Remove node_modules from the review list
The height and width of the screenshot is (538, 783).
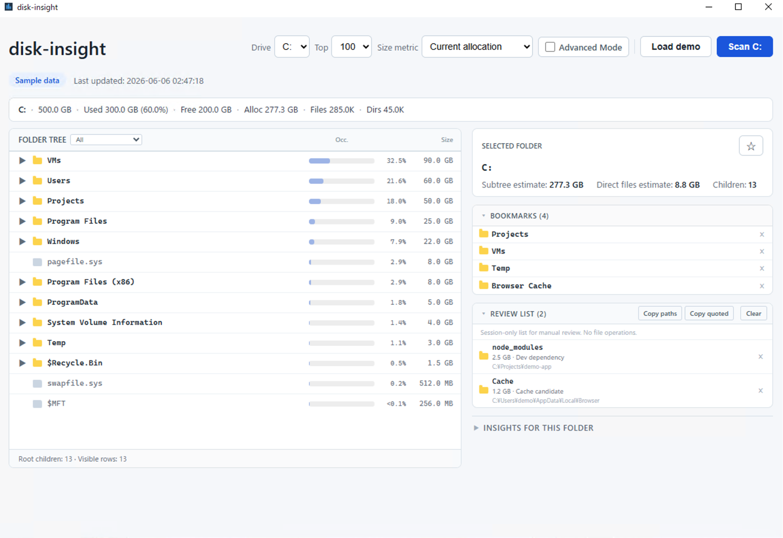(760, 357)
